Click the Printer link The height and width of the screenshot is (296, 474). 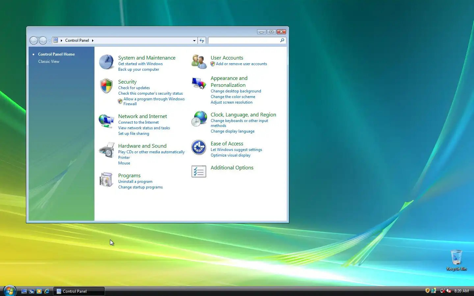pyautogui.click(x=124, y=158)
